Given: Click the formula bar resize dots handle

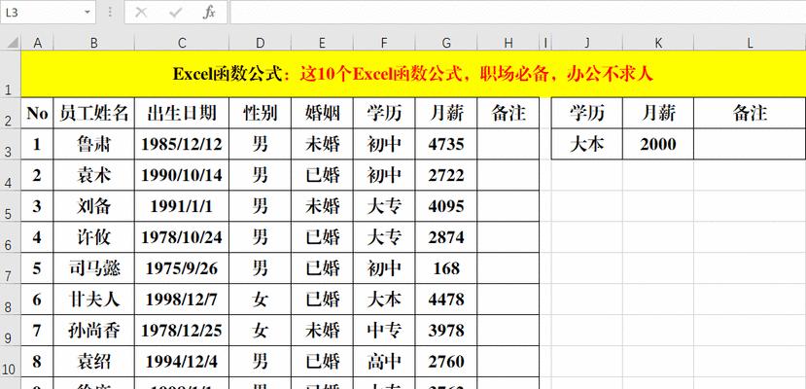Looking at the screenshot, I should 110,13.
